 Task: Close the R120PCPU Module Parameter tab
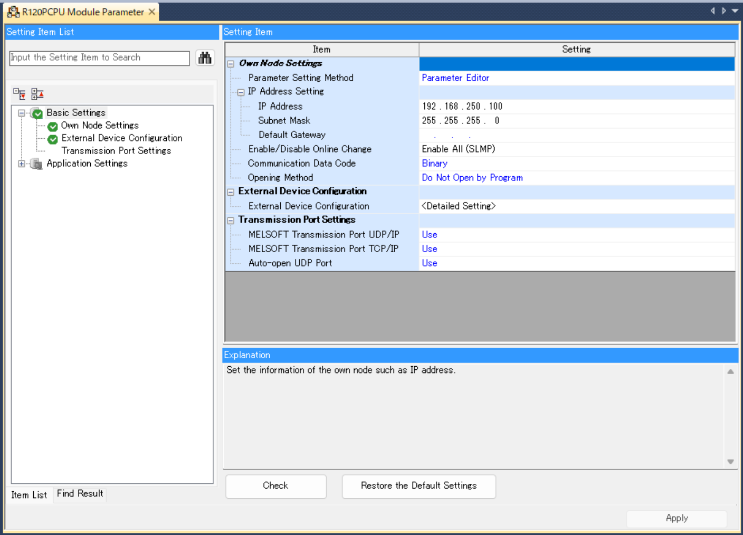click(x=152, y=12)
